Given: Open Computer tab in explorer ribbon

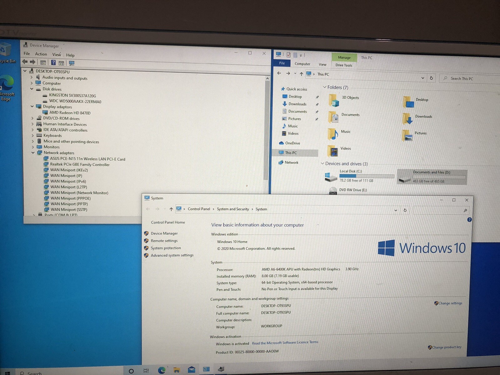Looking at the screenshot, I should (x=302, y=64).
